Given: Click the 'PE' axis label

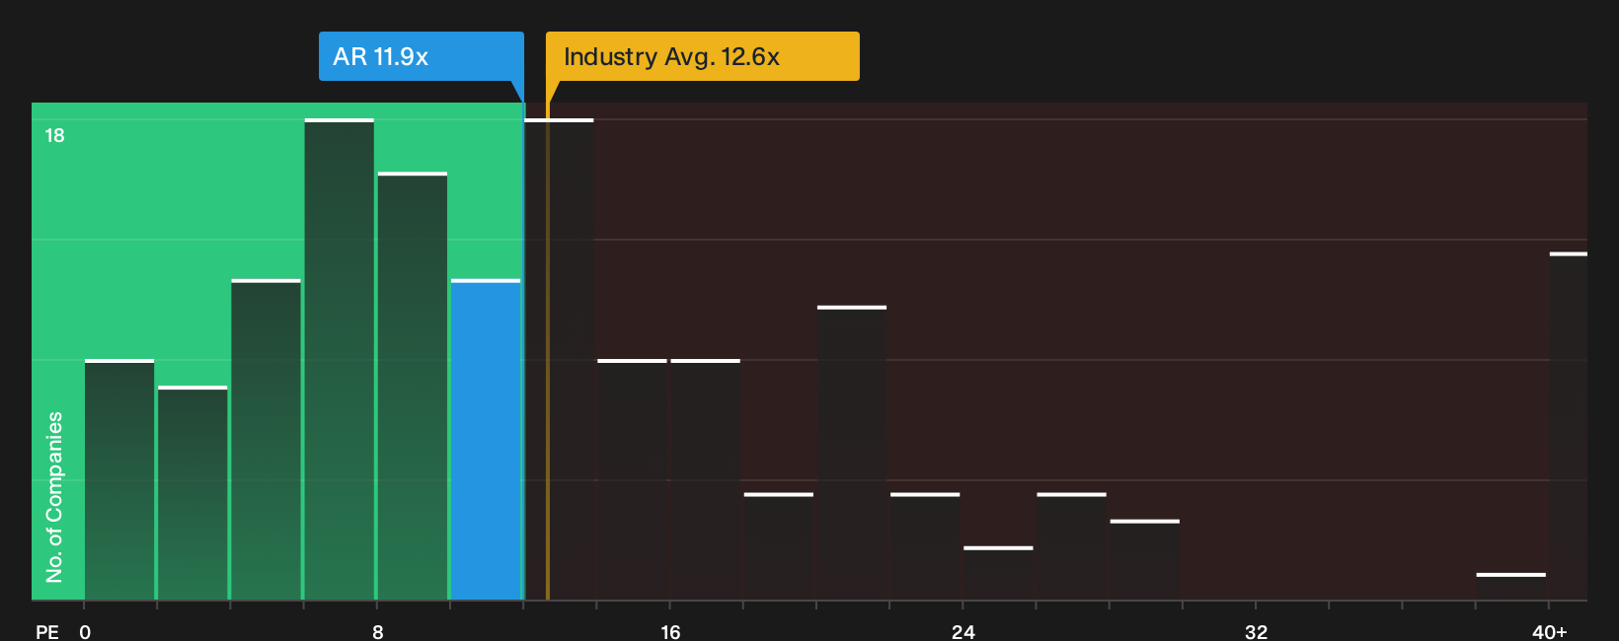Looking at the screenshot, I should pyautogui.click(x=47, y=631).
